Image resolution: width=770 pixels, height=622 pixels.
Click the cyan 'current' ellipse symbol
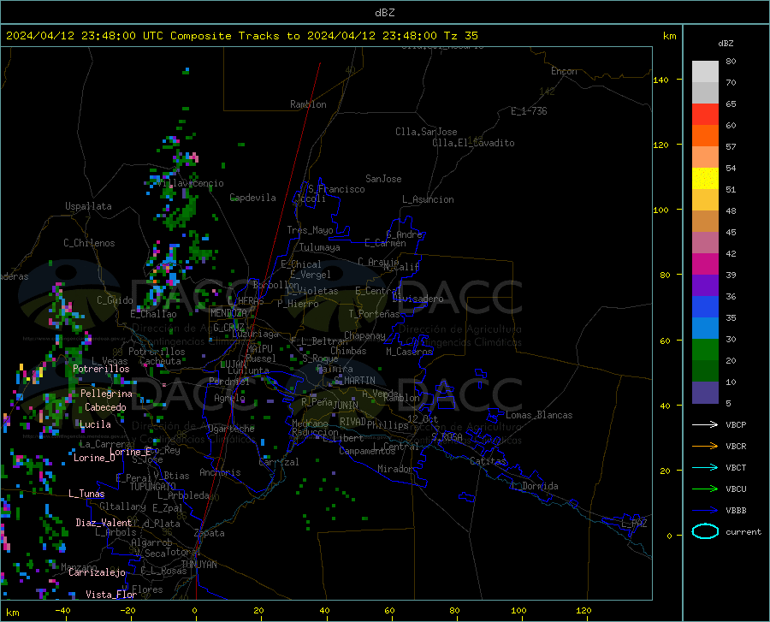tap(705, 531)
